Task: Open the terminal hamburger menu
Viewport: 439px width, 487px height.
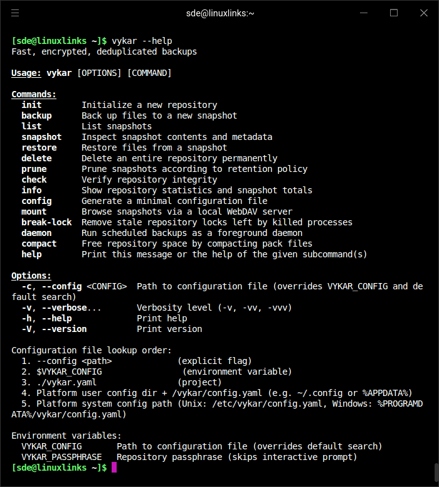Action: click(x=16, y=13)
